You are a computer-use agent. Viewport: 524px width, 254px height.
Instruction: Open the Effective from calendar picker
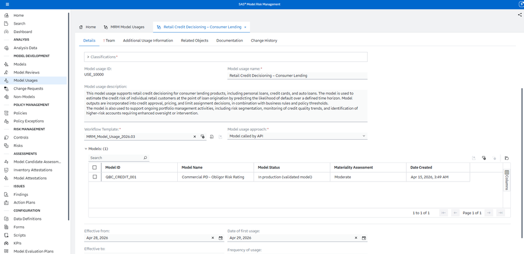coord(220,238)
